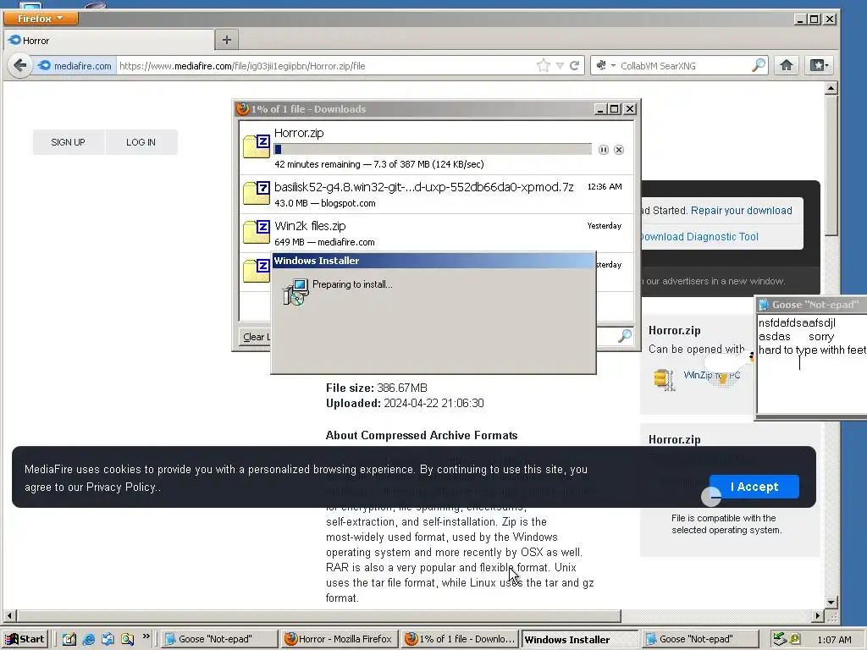Click the vertical scrollbar down arrow

(831, 603)
